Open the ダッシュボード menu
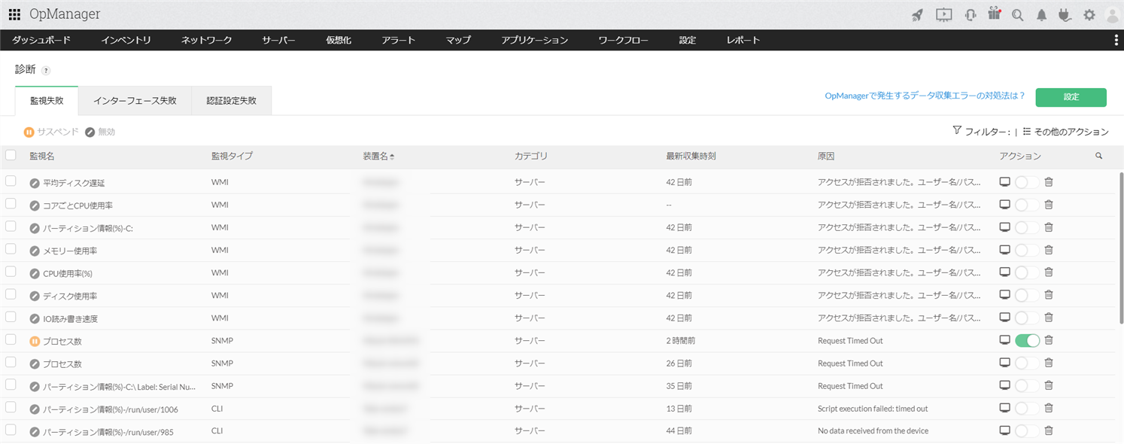1124x444 pixels. pyautogui.click(x=41, y=40)
